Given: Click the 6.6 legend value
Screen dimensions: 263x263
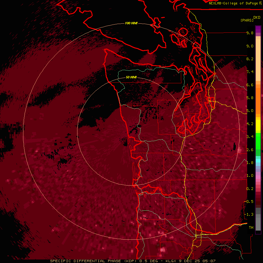Looking at the screenshot, I should pos(250,85).
